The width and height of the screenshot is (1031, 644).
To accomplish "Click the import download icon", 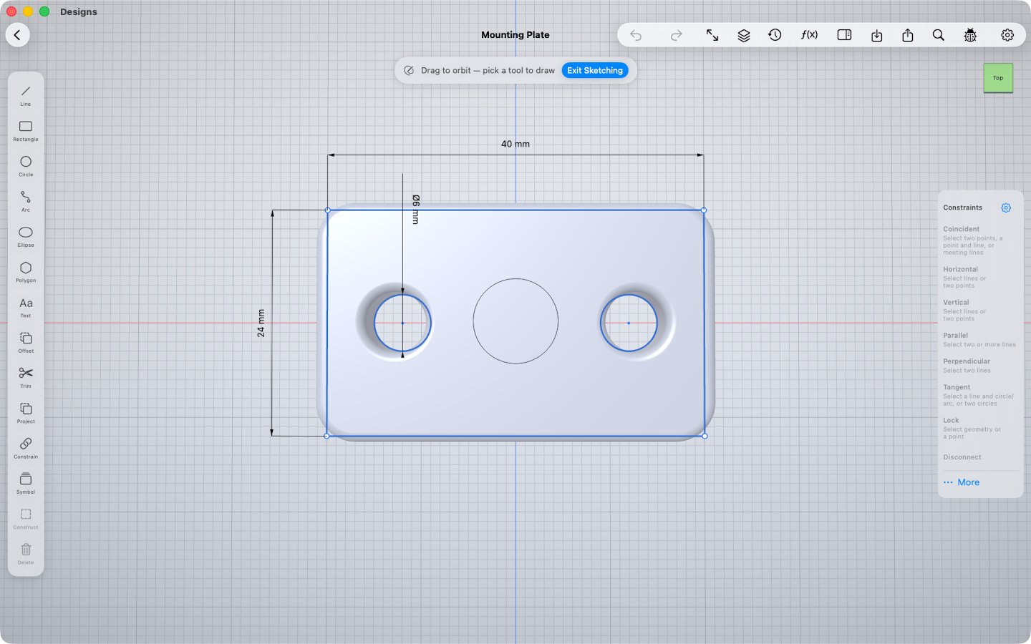I will [876, 35].
